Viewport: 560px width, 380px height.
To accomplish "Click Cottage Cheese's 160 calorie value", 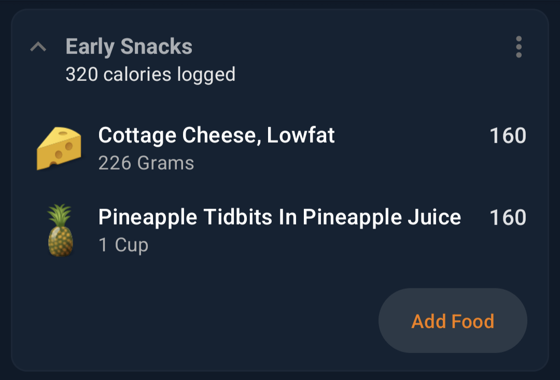I will tap(508, 136).
